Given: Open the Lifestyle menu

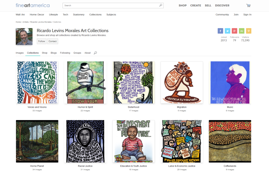Looking at the screenshot, I should pos(53,15).
